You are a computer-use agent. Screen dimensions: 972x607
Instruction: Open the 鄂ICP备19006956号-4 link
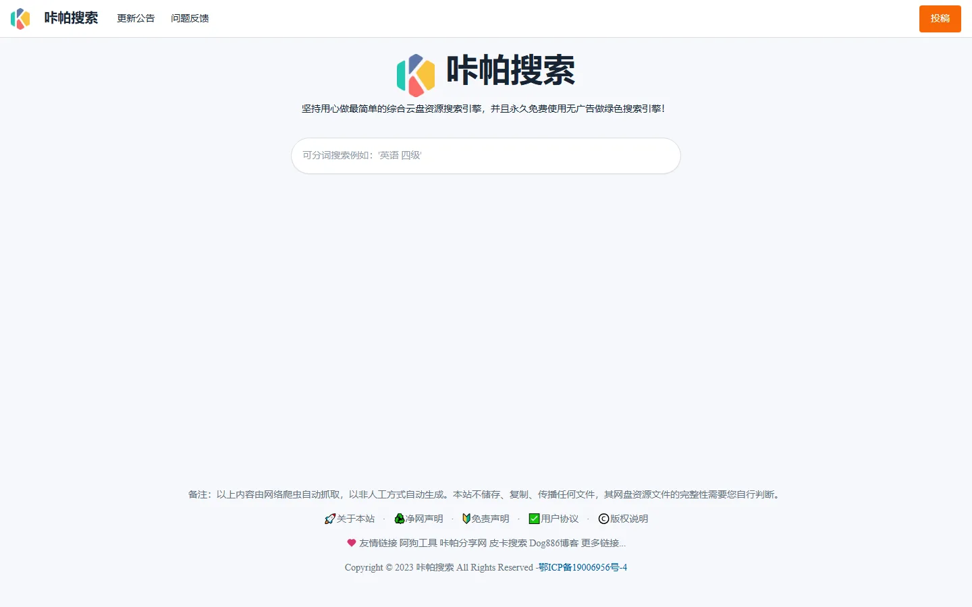pyautogui.click(x=583, y=567)
